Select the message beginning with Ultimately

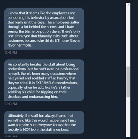tap(44, 122)
